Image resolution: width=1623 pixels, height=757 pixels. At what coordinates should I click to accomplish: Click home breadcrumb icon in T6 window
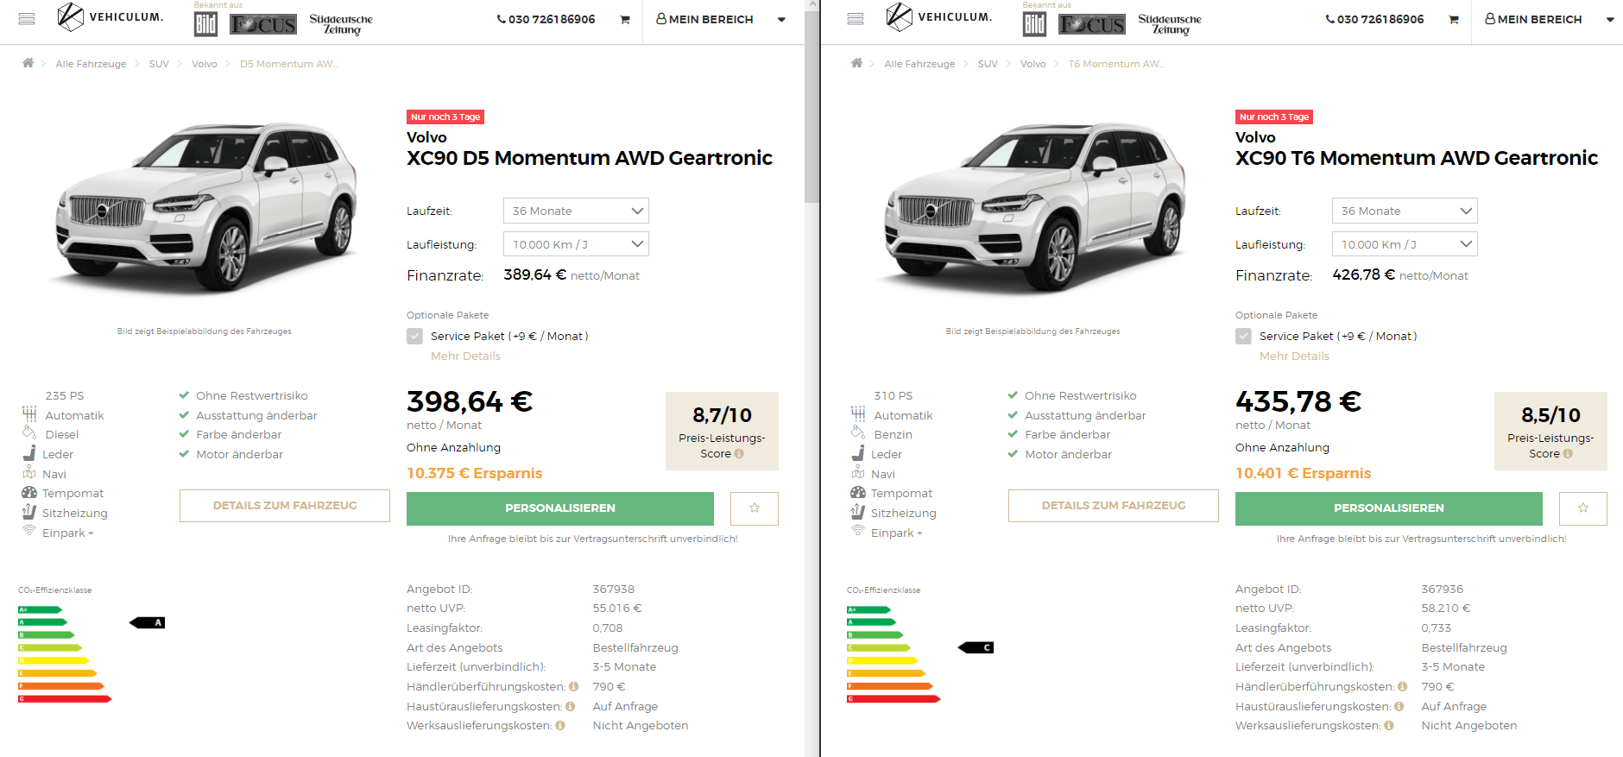[856, 63]
